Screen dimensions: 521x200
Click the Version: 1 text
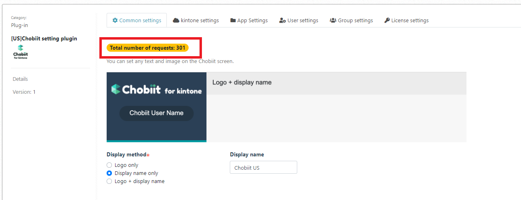[x=24, y=92]
